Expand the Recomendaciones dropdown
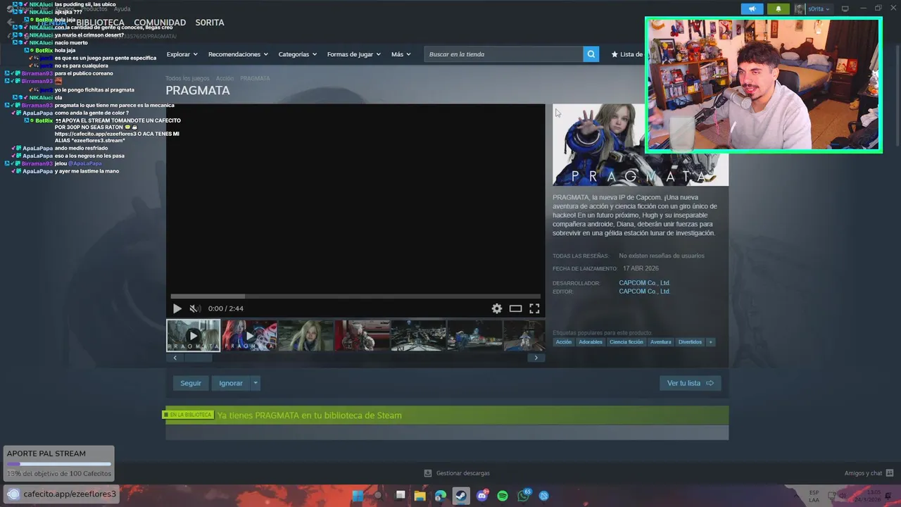Image resolution: width=901 pixels, height=507 pixels. tap(238, 54)
